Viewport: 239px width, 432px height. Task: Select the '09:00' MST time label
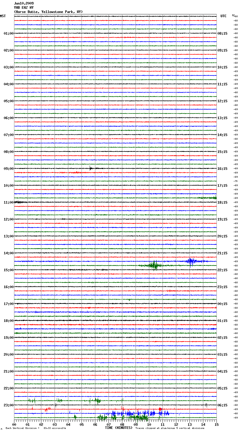(9, 169)
